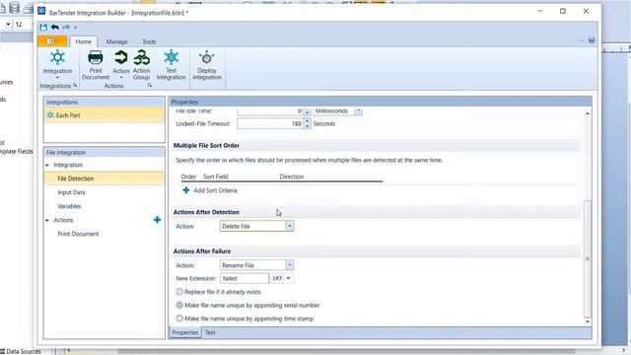Click Add Sort Criteria link
This screenshot has width=631, height=355.
[215, 190]
